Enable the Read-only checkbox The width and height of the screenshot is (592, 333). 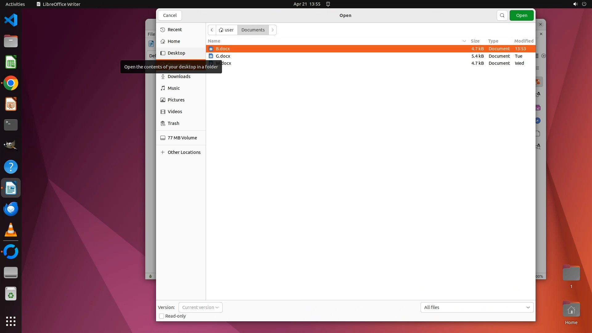pos(162,316)
